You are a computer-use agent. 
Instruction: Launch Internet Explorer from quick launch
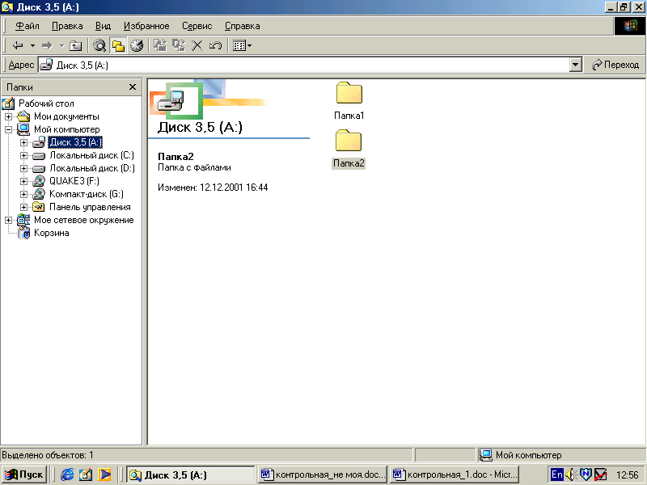click(67, 474)
